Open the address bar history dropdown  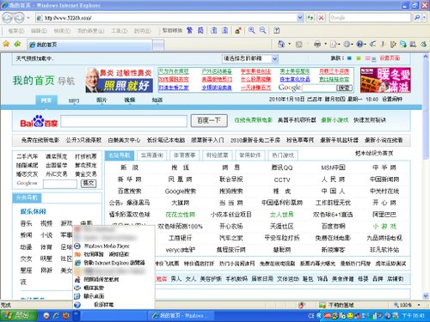300,18
